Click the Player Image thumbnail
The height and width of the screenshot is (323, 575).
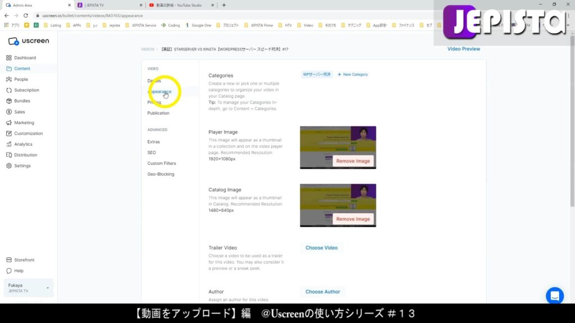coord(338,147)
